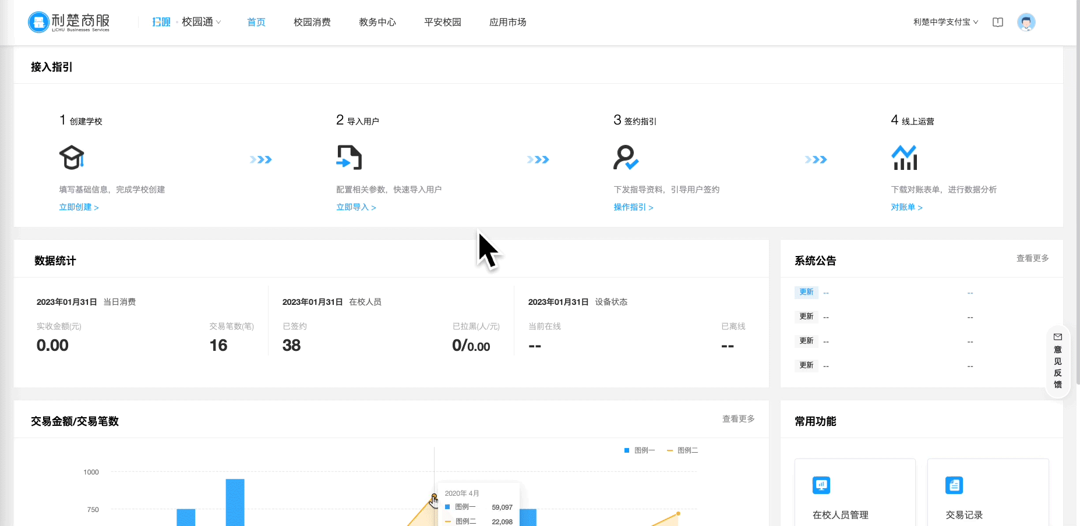Image resolution: width=1080 pixels, height=526 pixels.
Task: Click the 已签约 value 38
Action: pyautogui.click(x=291, y=346)
